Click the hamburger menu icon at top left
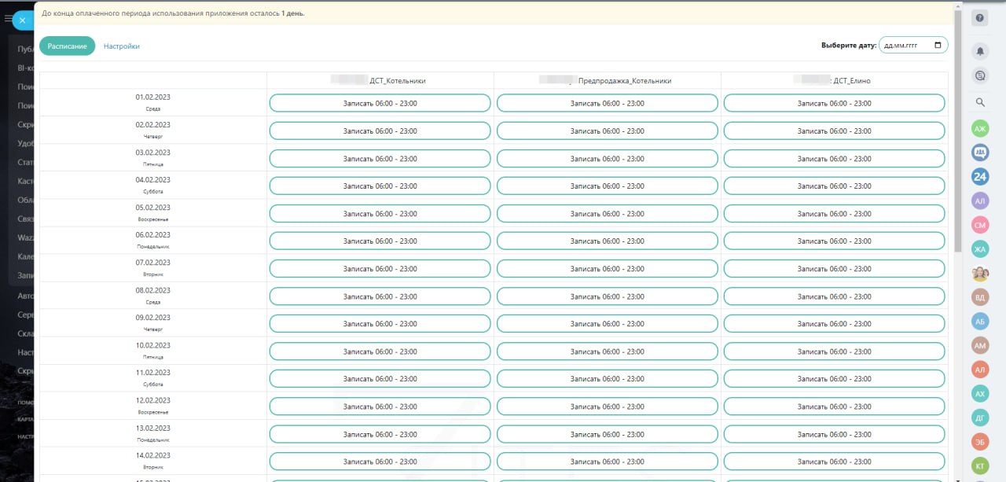 click(x=8, y=19)
